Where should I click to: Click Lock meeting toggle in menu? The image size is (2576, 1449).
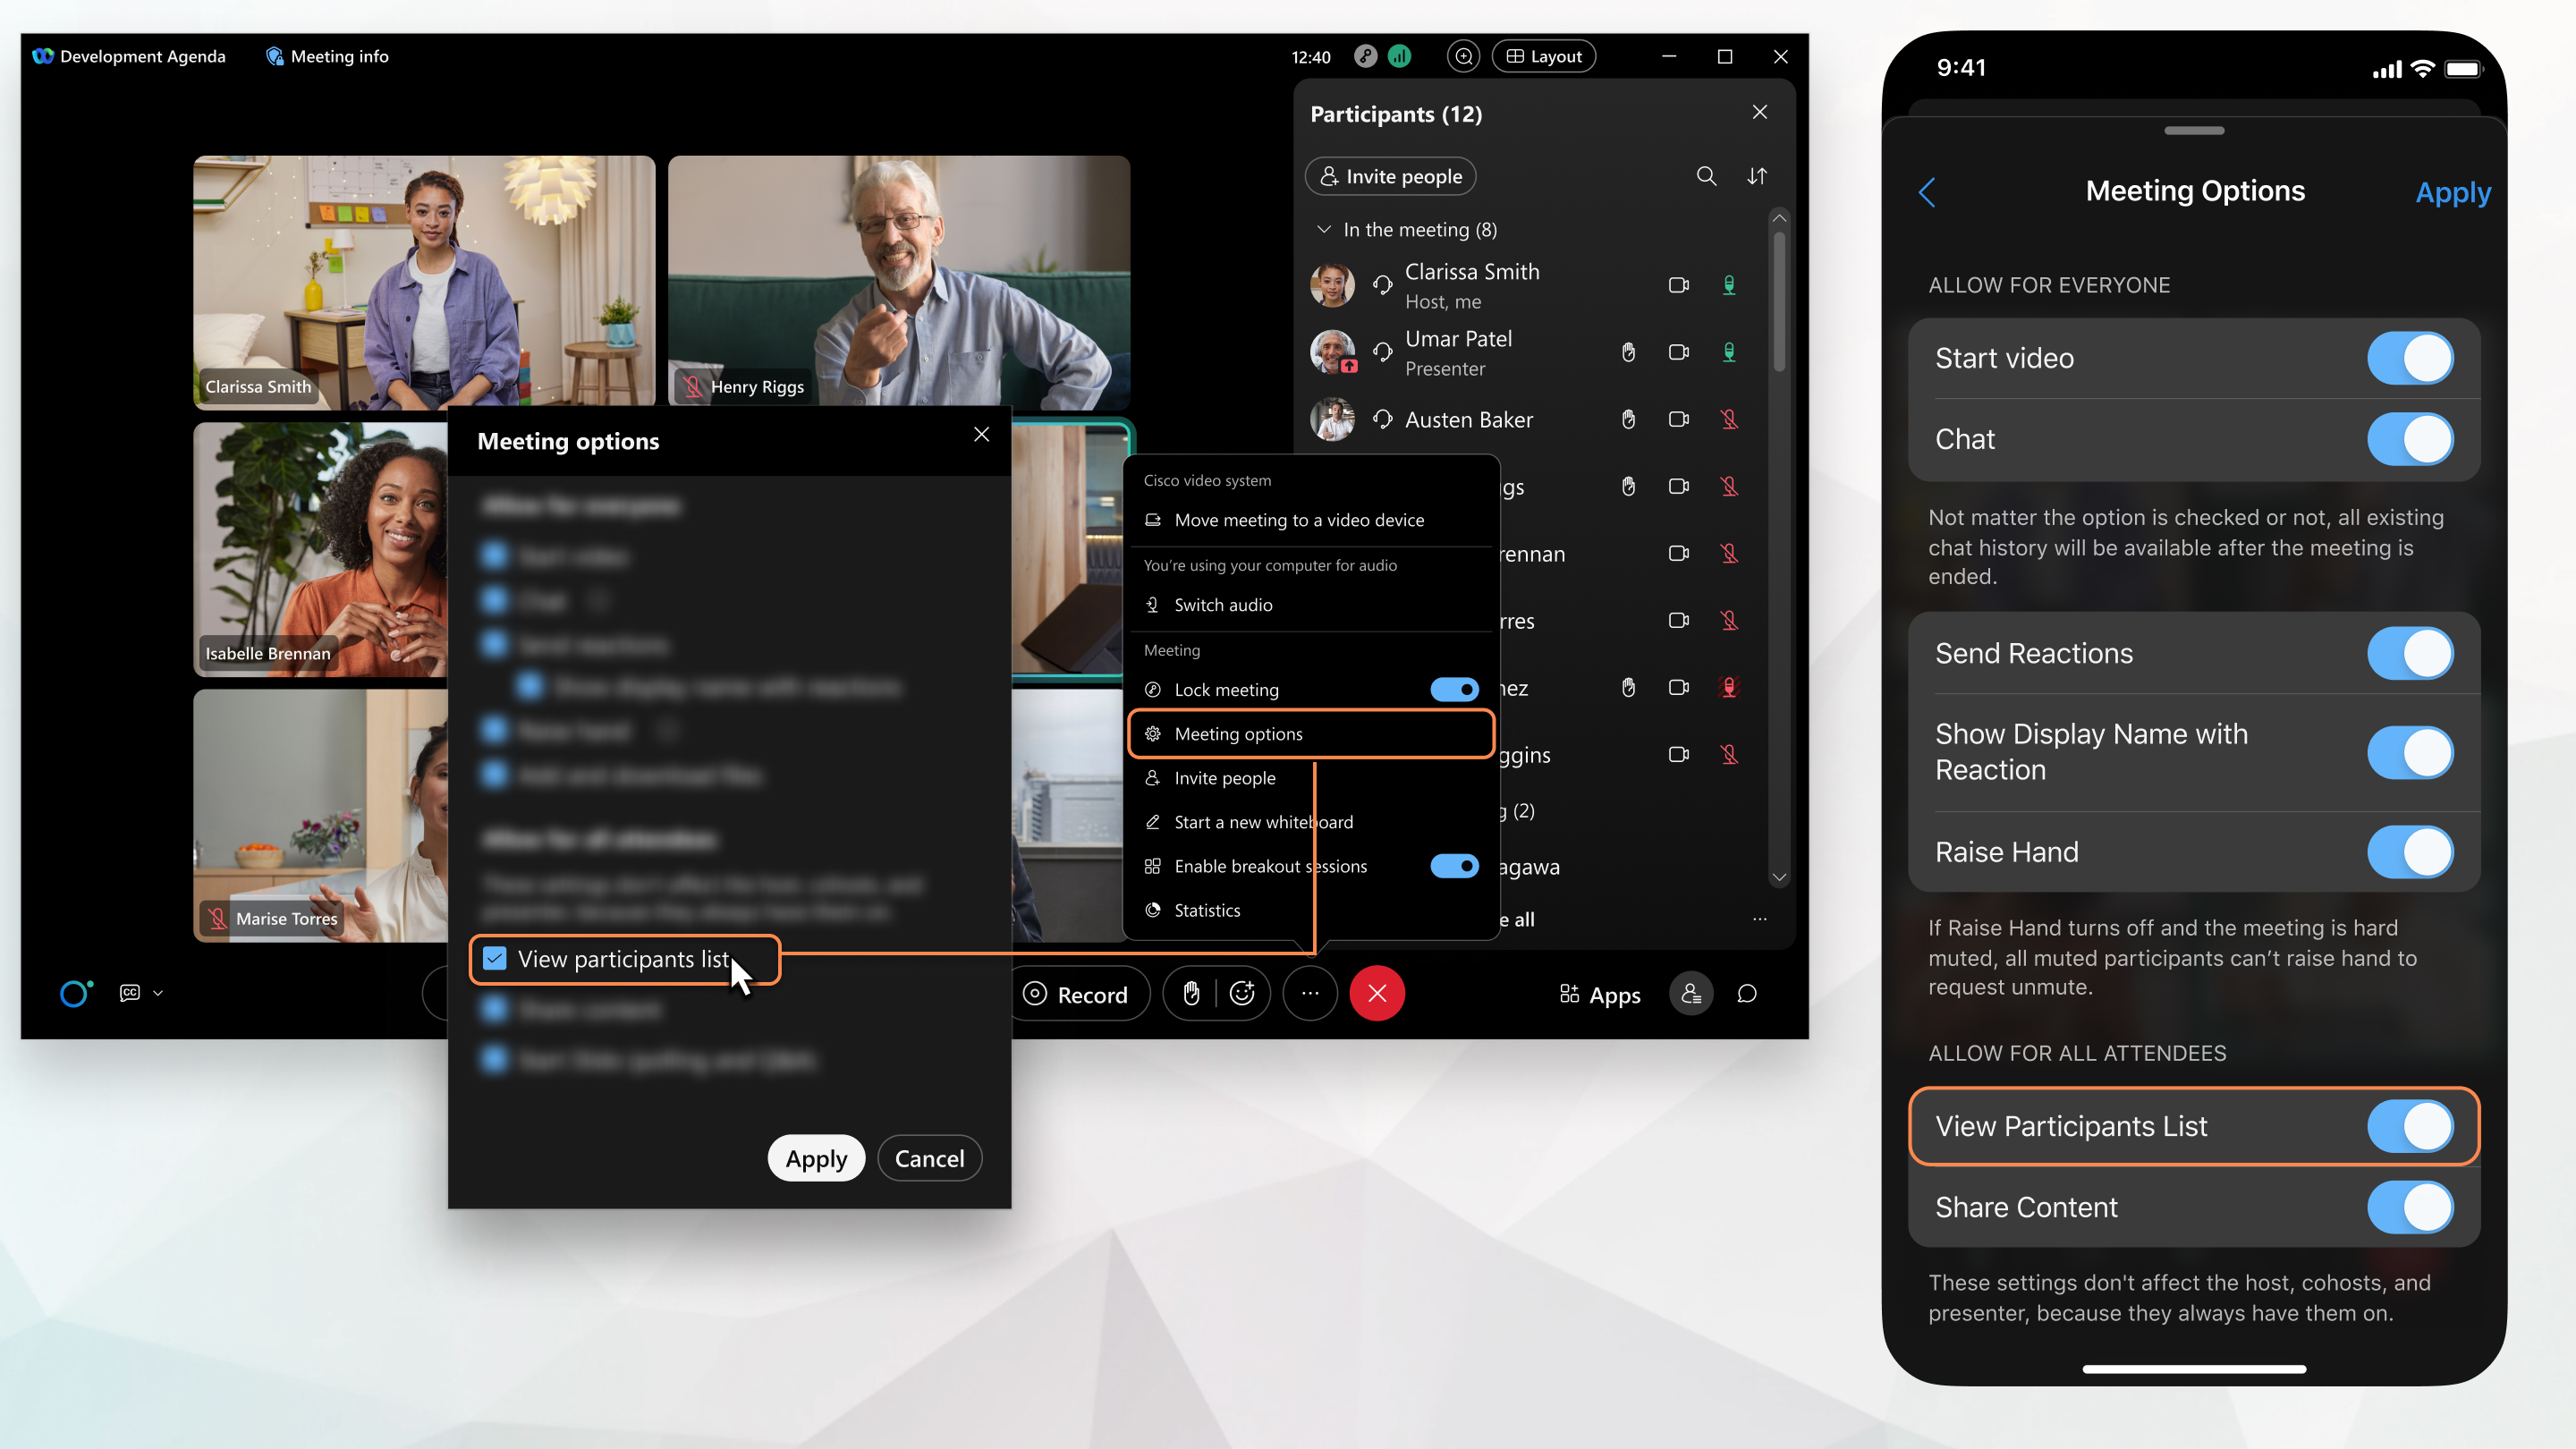pyautogui.click(x=1454, y=688)
